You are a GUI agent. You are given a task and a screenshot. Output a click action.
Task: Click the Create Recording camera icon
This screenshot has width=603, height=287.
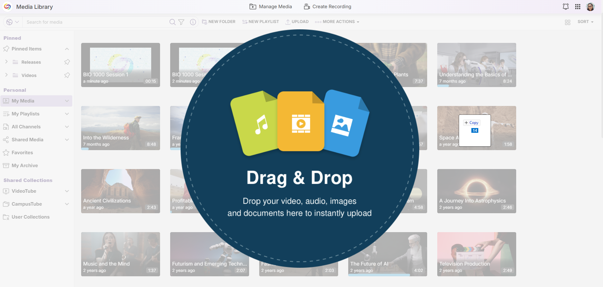click(x=307, y=7)
